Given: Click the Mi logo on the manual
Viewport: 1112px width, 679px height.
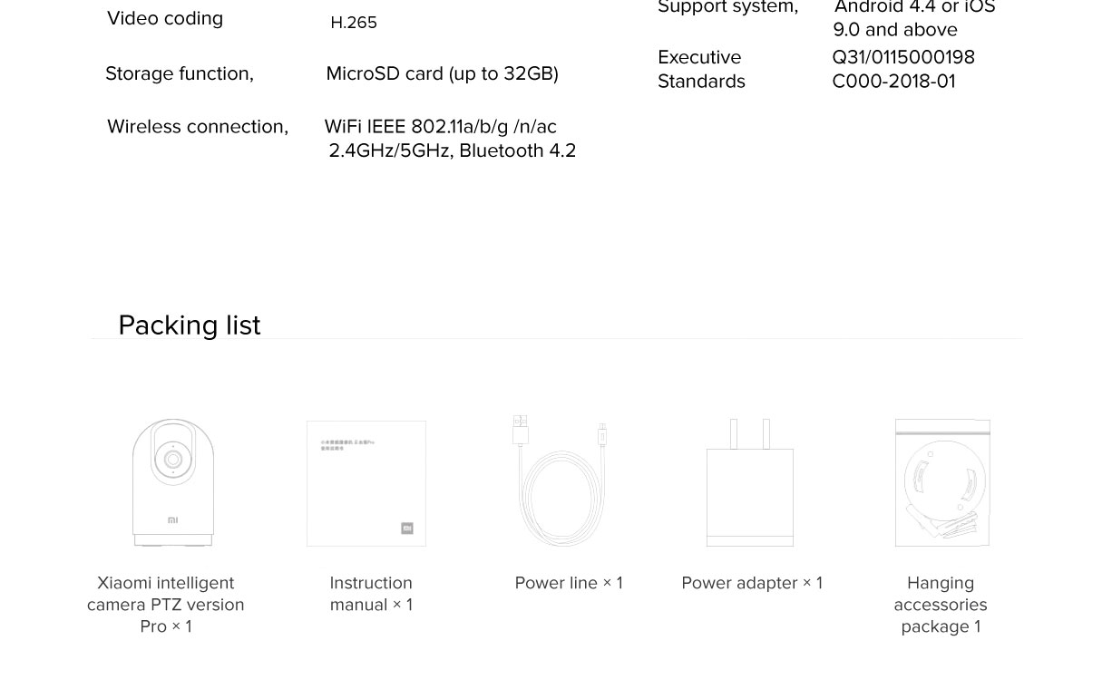Looking at the screenshot, I should coord(407,529).
